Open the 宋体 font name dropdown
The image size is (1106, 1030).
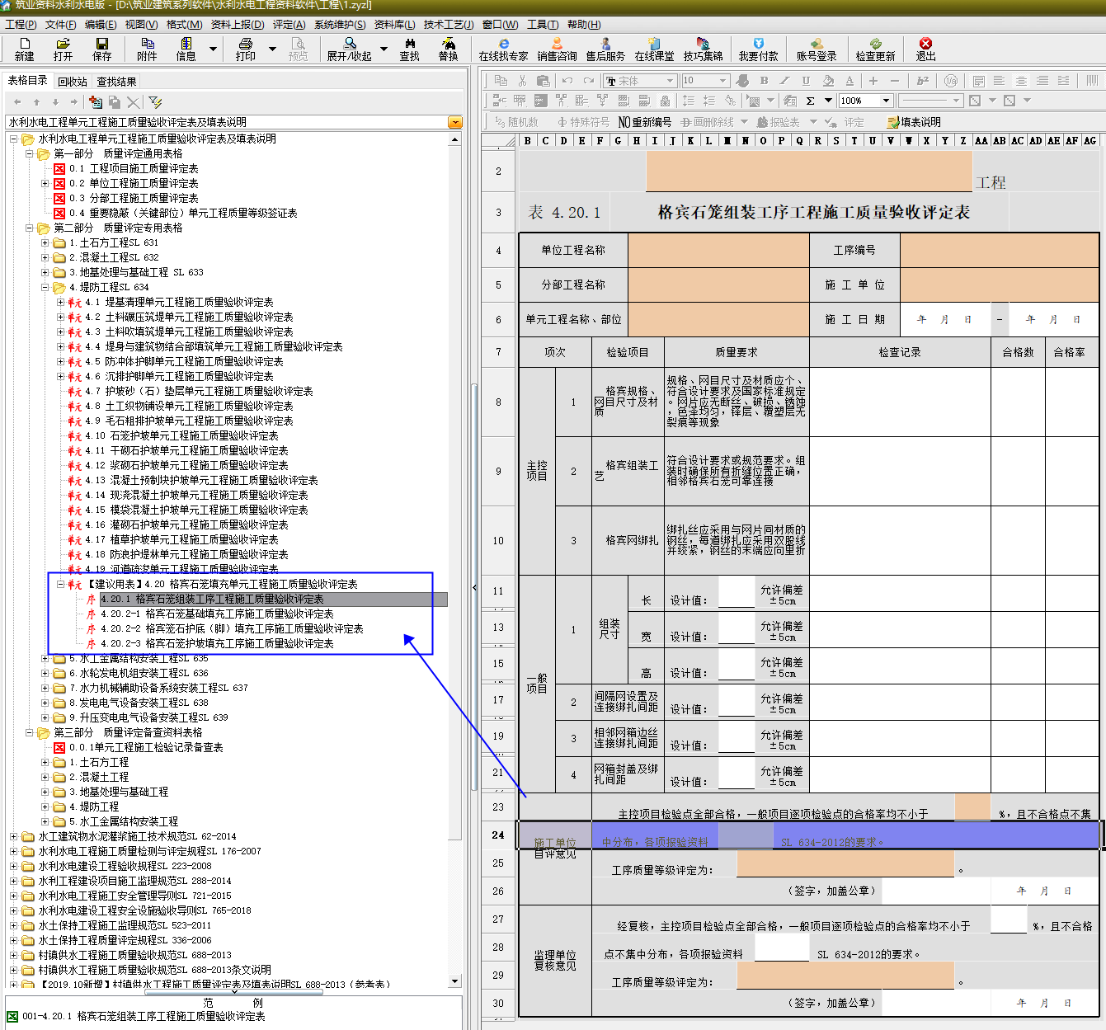pos(670,80)
